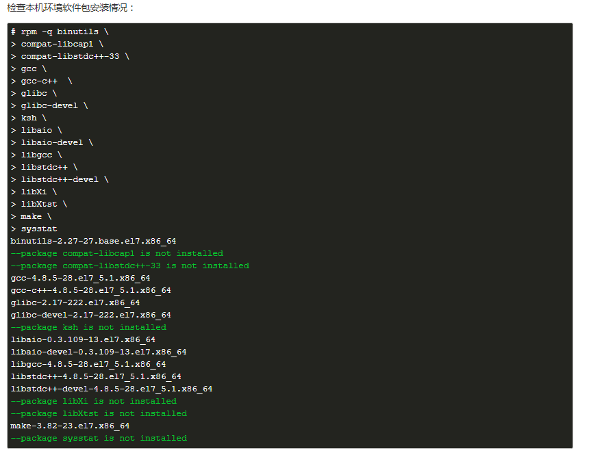Click the '> libstdc++-devel \' input line

pos(60,180)
